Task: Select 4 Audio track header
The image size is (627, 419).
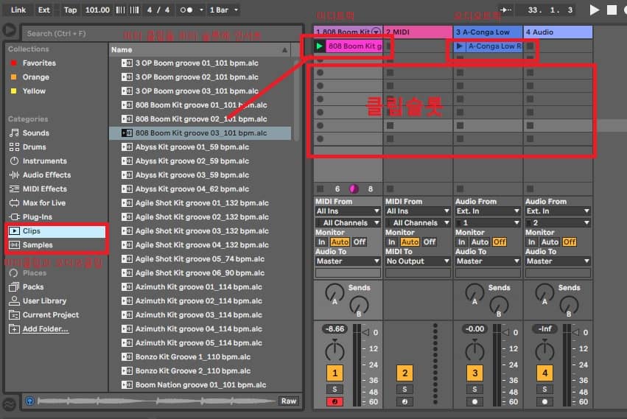Action: [558, 32]
